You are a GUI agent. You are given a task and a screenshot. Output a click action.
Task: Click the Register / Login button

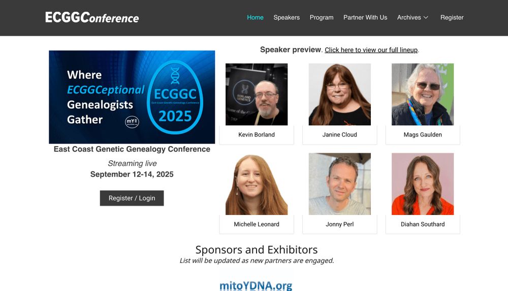pyautogui.click(x=132, y=198)
